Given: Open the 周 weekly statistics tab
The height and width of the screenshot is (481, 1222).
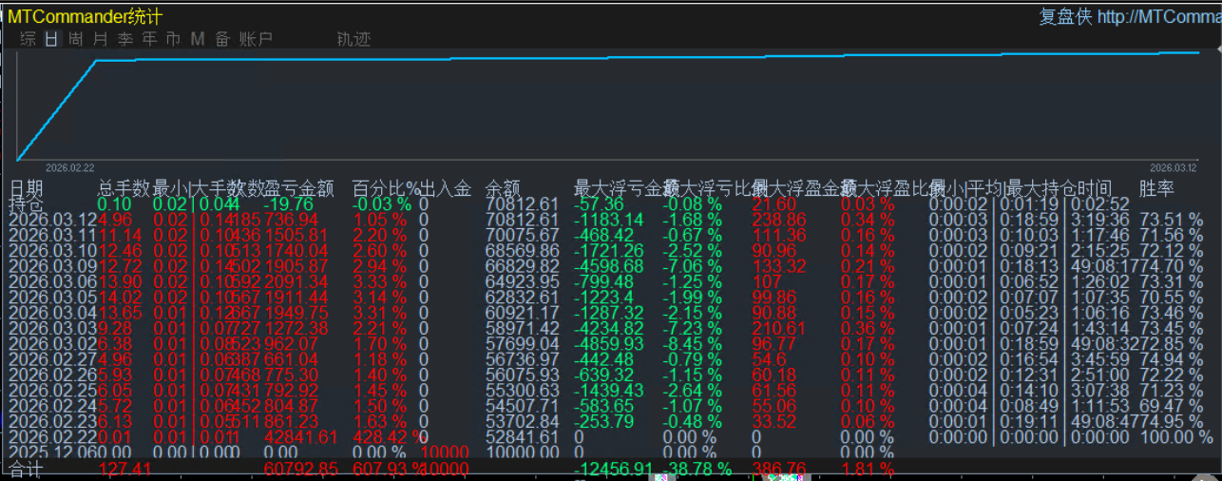Looking at the screenshot, I should (x=76, y=39).
